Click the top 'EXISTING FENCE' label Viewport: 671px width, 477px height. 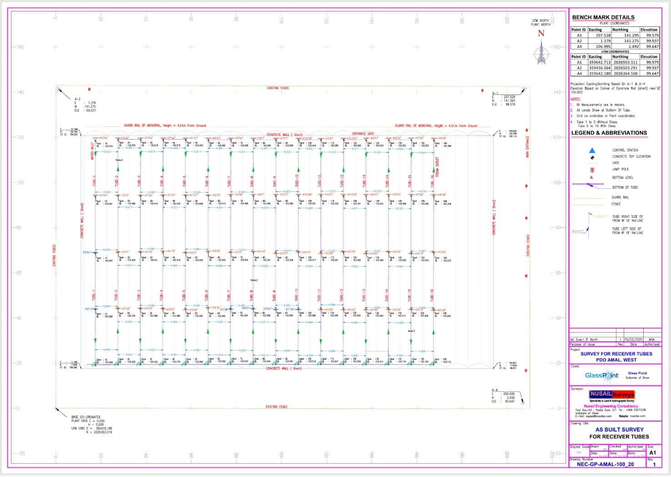(277, 88)
